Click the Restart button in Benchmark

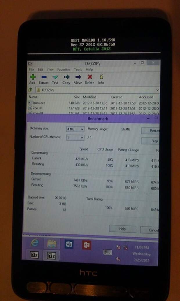coord(150,131)
